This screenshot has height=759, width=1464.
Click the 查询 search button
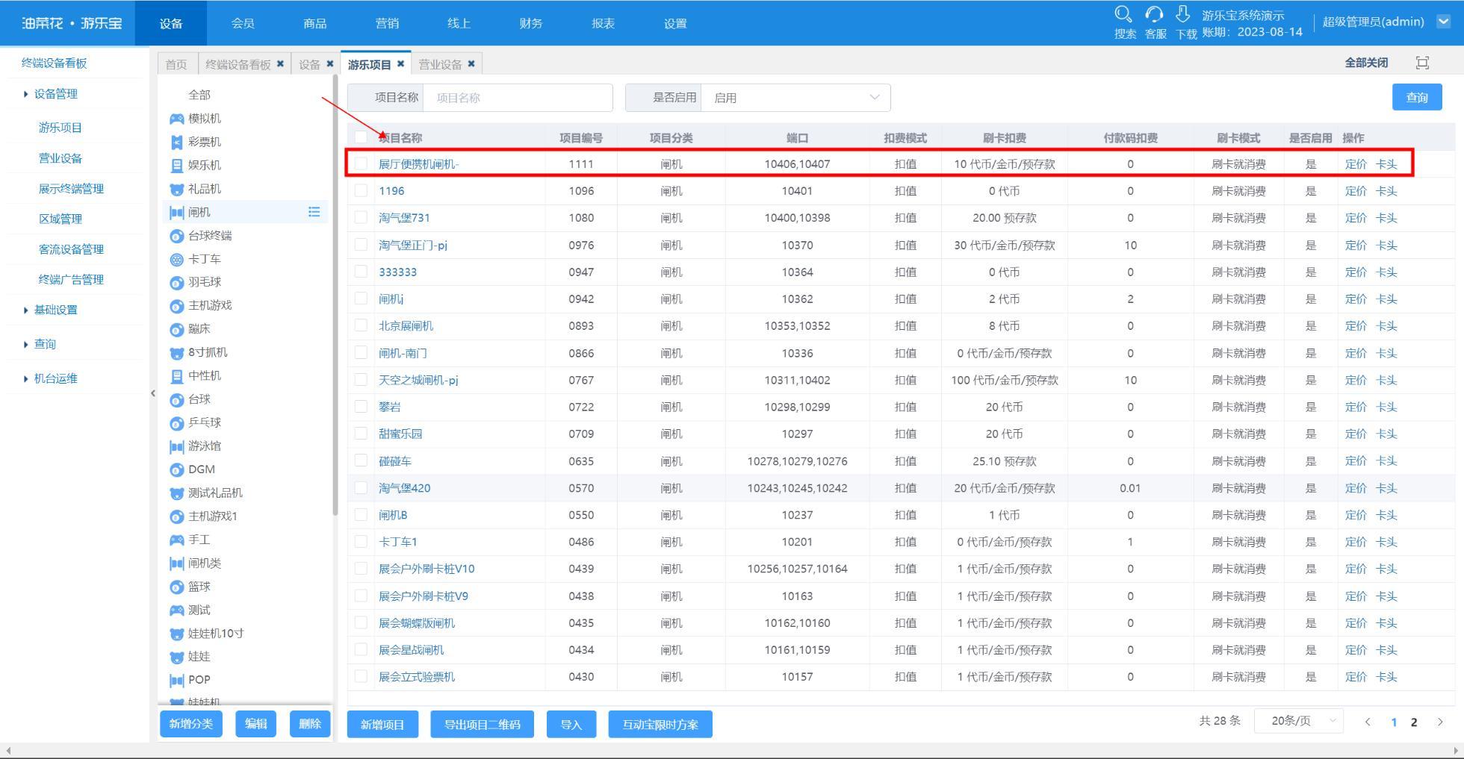click(x=1417, y=97)
